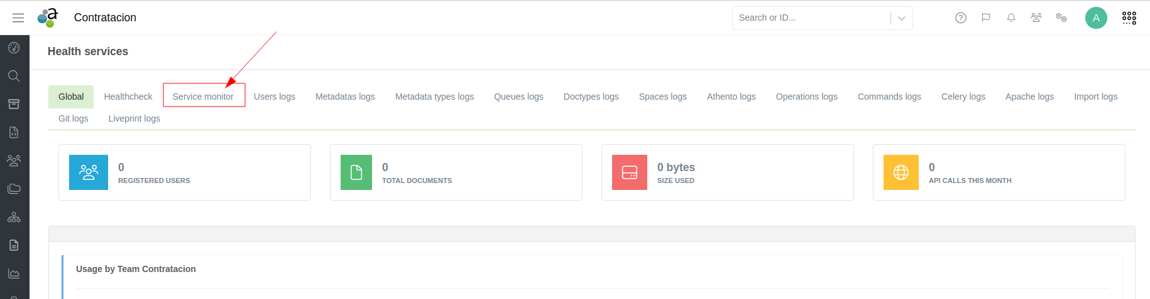
Task: Click the teams people icon in header
Action: click(1036, 18)
